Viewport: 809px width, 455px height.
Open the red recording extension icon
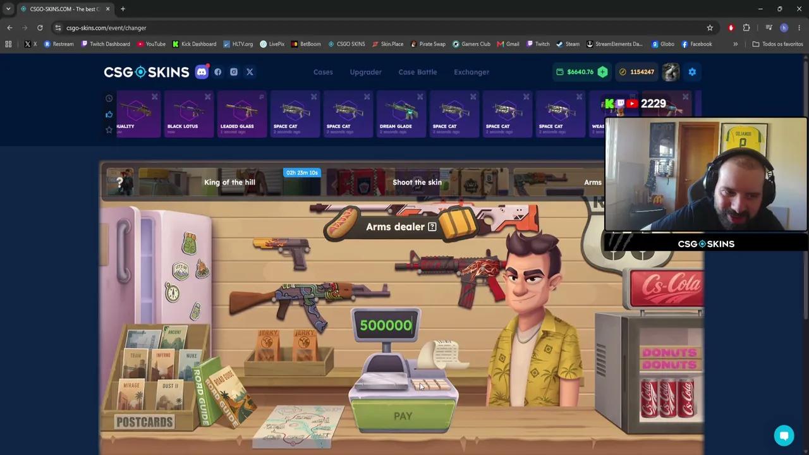tap(731, 28)
